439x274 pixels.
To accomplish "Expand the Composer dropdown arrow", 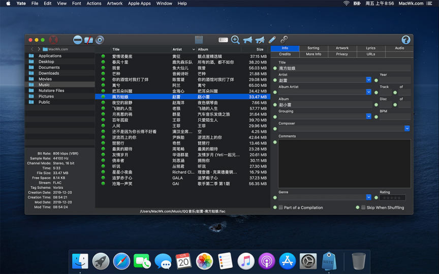I will pos(407,128).
